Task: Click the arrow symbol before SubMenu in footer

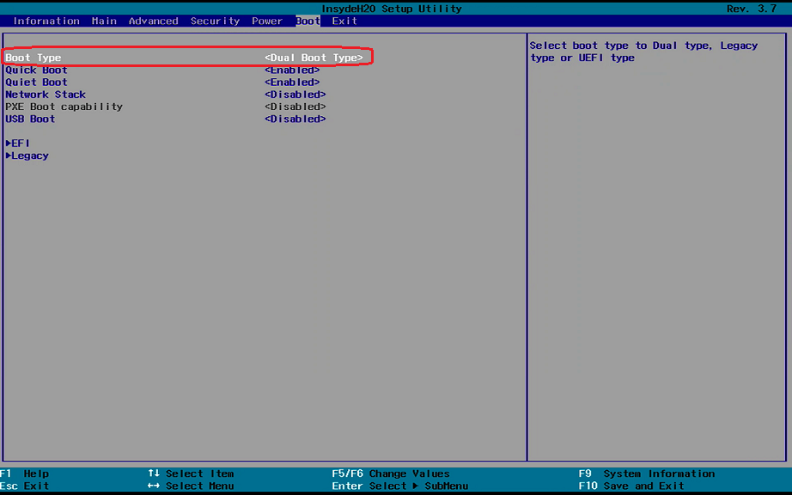Action: point(417,486)
